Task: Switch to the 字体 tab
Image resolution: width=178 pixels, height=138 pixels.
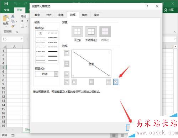Action: [x=61, y=15]
